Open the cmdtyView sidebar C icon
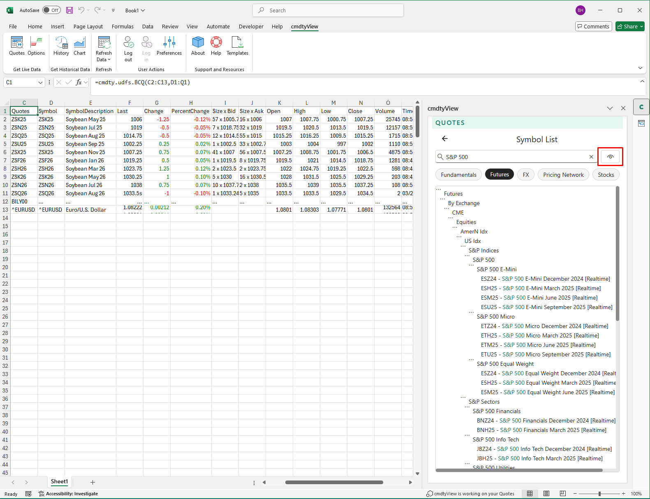Screen dimensions: 650x499 [641, 107]
